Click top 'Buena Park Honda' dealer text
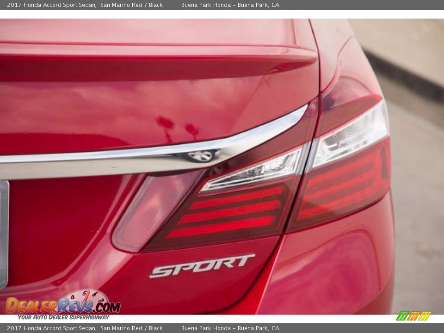The image size is (444, 333). 206,5
